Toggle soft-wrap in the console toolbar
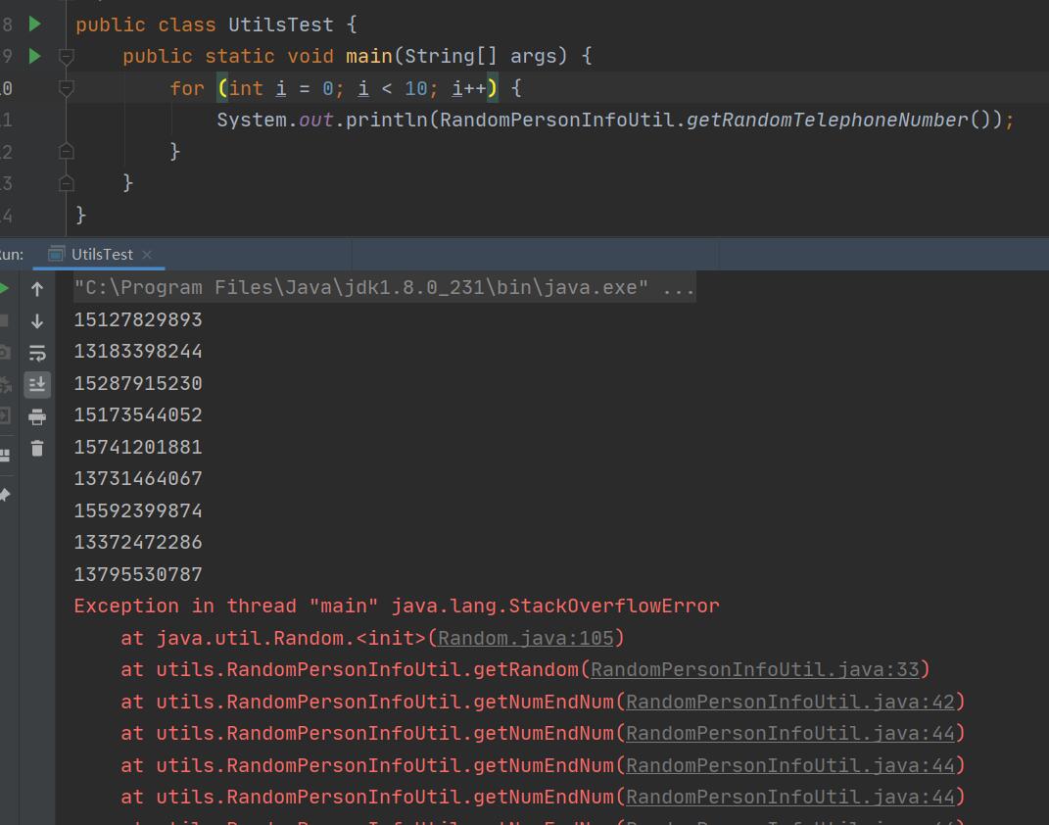Image resolution: width=1049 pixels, height=825 pixels. click(37, 353)
